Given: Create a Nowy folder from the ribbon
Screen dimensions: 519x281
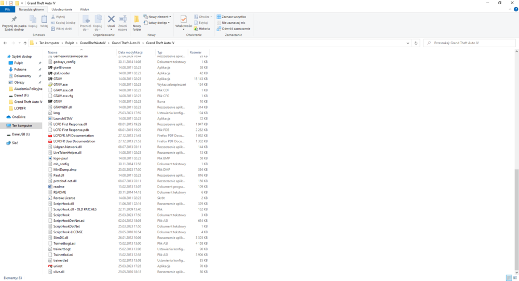Looking at the screenshot, I should [x=136, y=23].
